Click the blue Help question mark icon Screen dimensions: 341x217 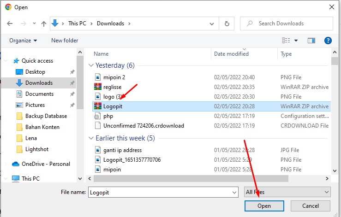[328, 41]
